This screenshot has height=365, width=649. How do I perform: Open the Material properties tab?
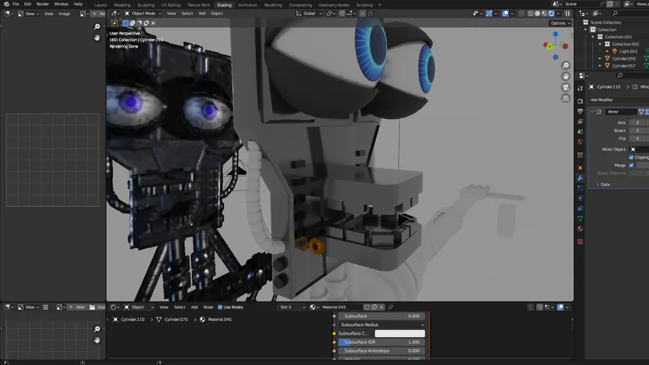click(580, 229)
